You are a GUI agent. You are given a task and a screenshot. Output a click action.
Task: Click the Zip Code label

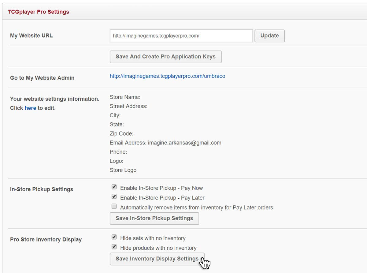tap(121, 134)
